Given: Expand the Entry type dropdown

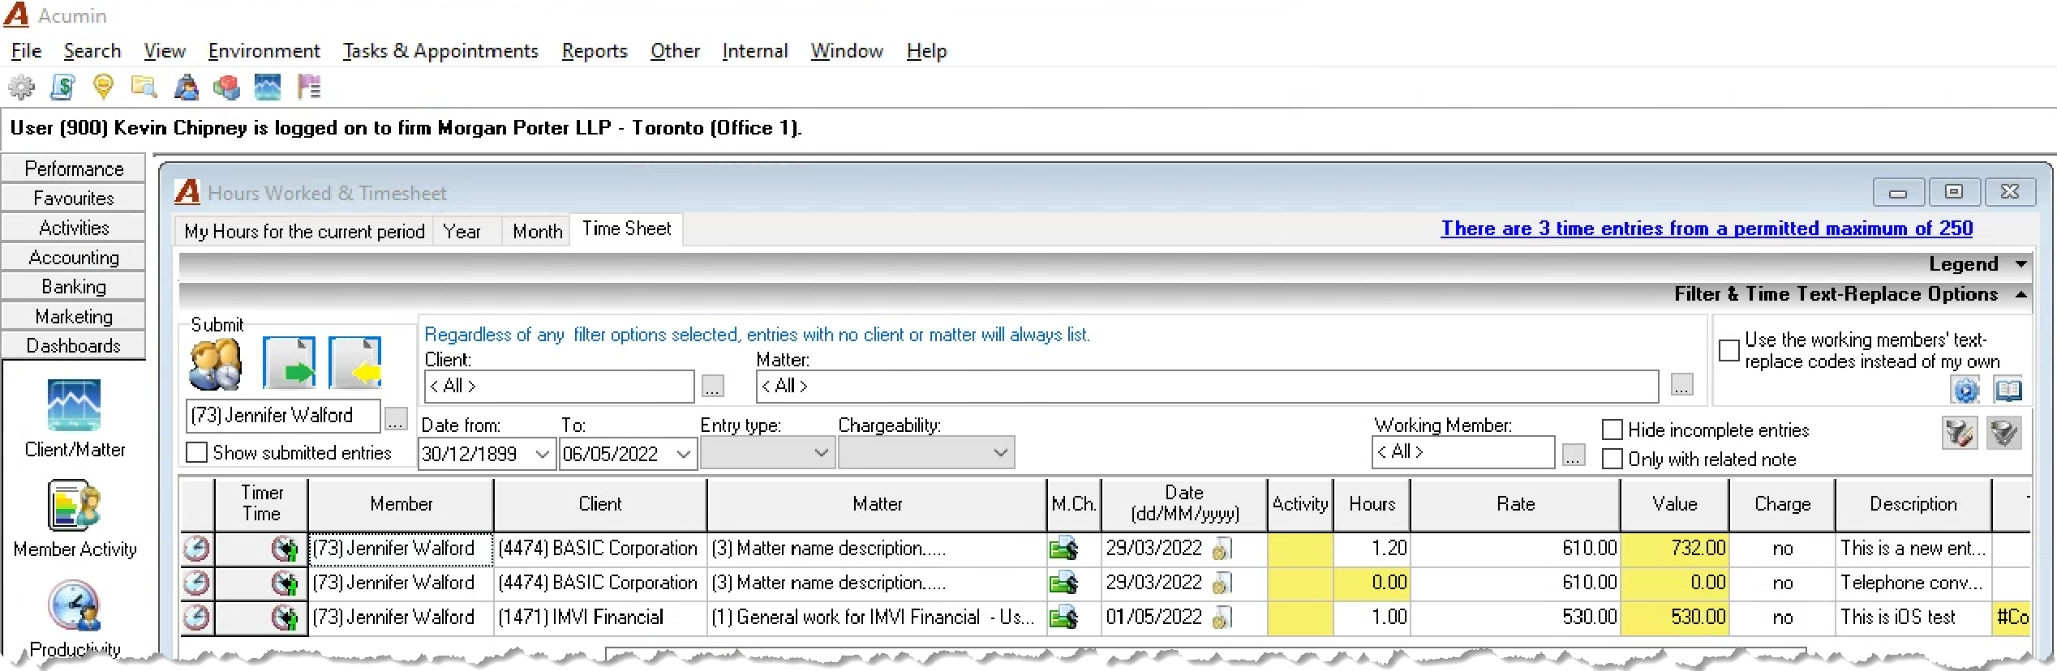Looking at the screenshot, I should (822, 453).
